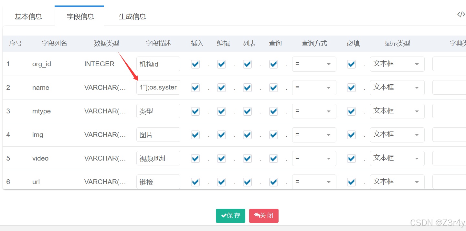Image resolution: width=466 pixels, height=231 pixels.
Task: Click the 机构id description field
Action: pyautogui.click(x=158, y=64)
